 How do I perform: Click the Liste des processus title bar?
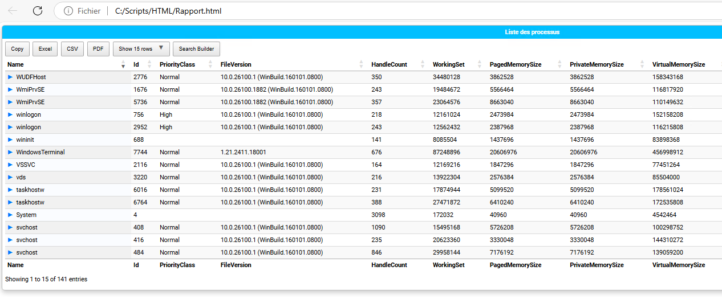pyautogui.click(x=362, y=32)
